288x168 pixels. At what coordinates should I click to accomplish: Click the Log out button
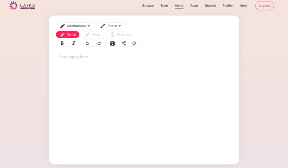[x=264, y=6]
